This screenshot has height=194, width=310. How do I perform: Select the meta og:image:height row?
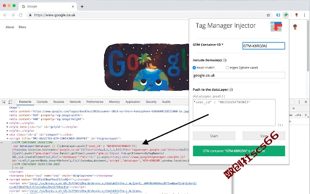46,119
